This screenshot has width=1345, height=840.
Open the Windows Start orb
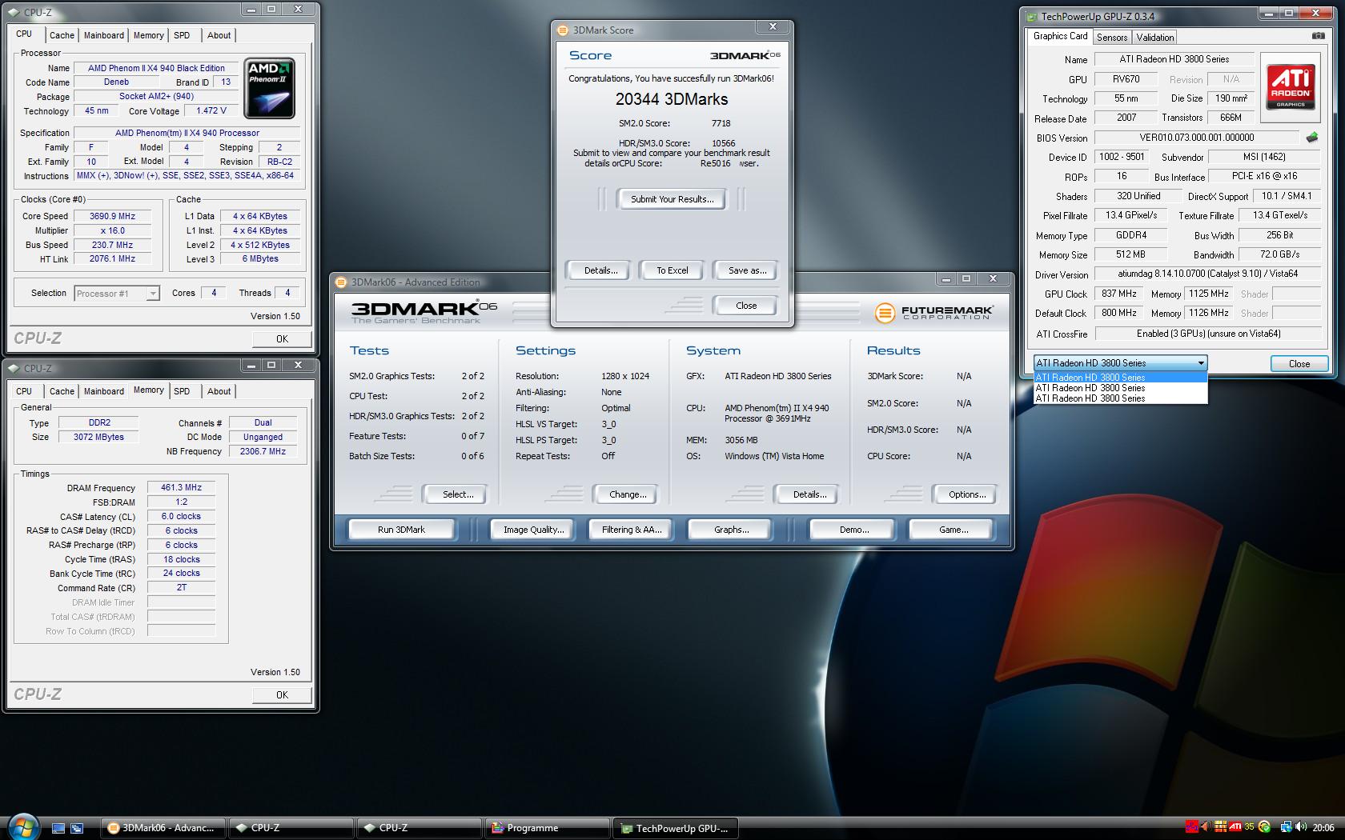22,826
